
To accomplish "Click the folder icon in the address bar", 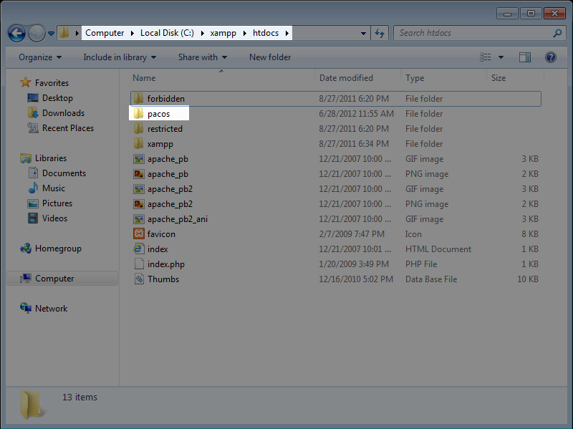I will [x=64, y=32].
